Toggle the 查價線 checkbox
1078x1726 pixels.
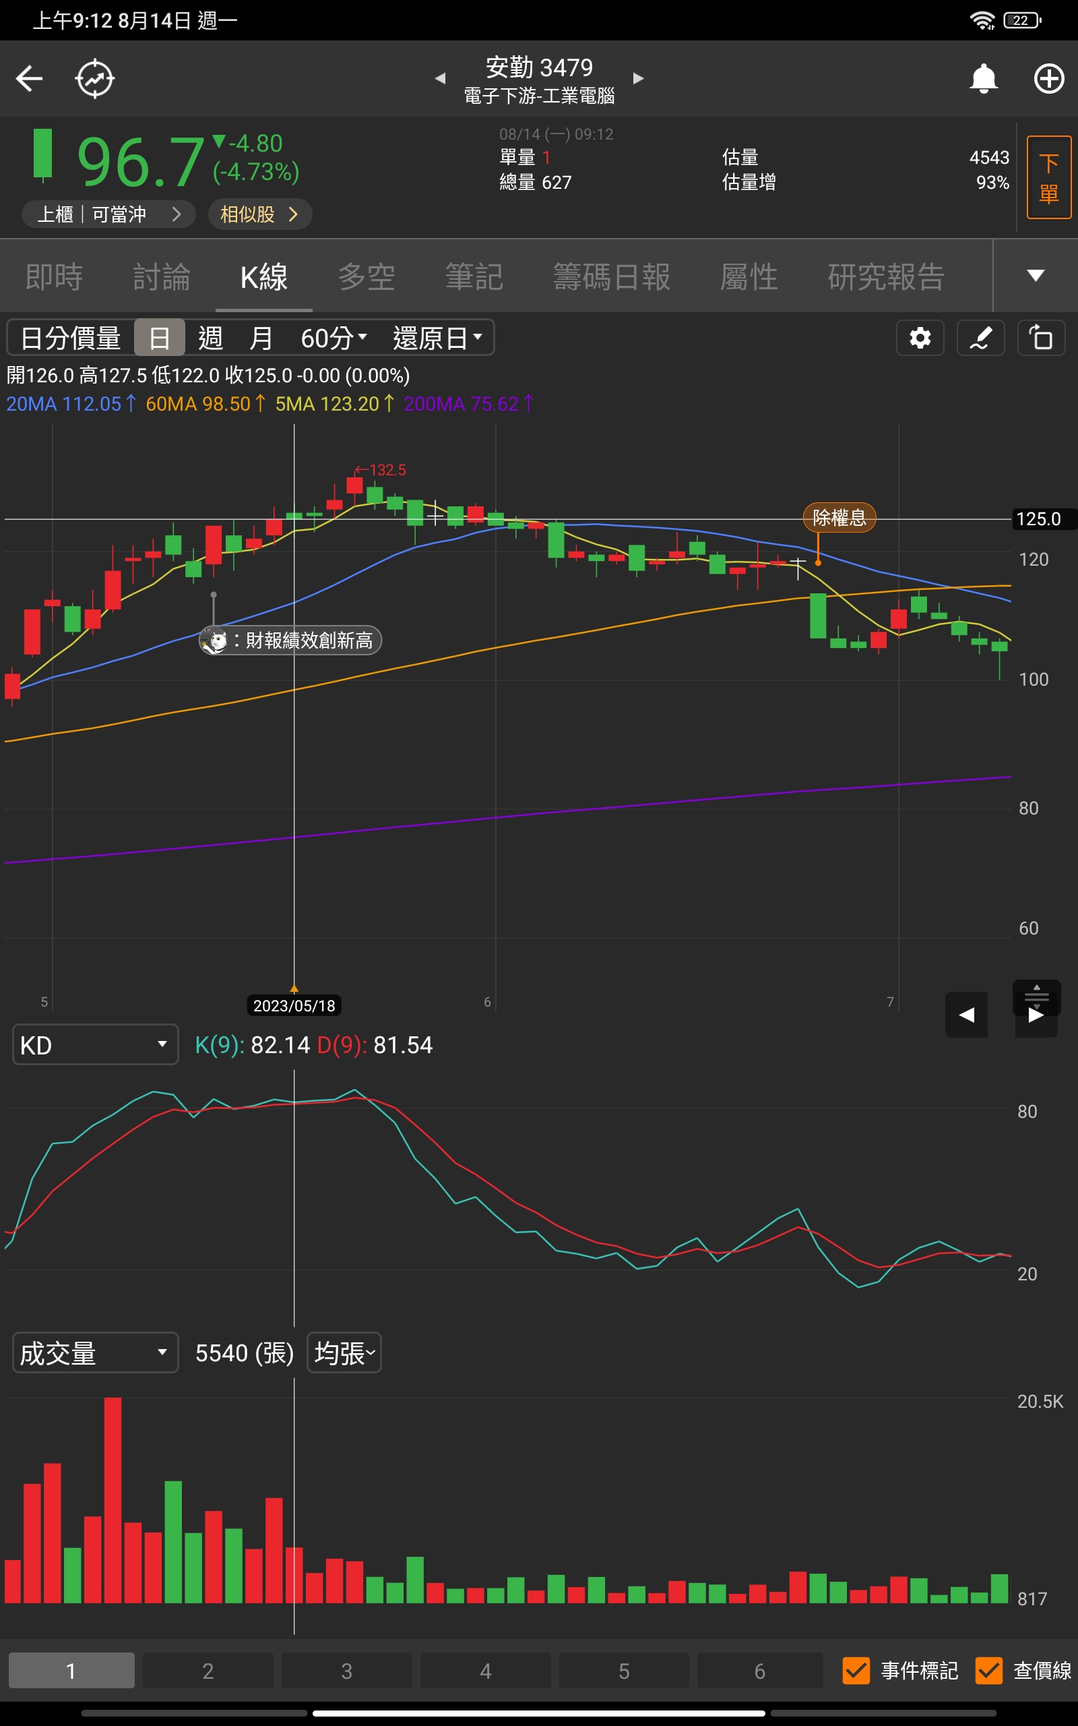988,1670
